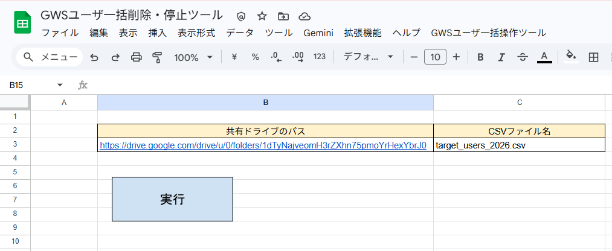Print the spreadsheet

(x=136, y=58)
